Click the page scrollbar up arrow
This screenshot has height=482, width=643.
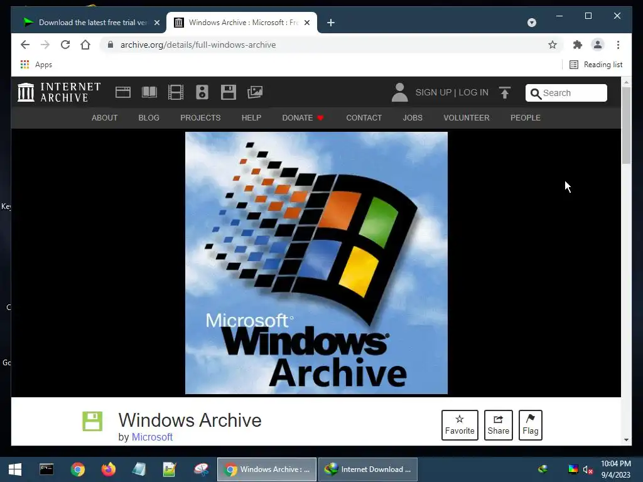(626, 82)
